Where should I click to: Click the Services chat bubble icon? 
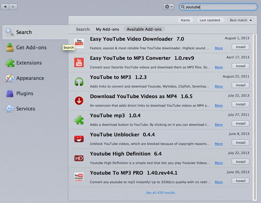(x=10, y=109)
